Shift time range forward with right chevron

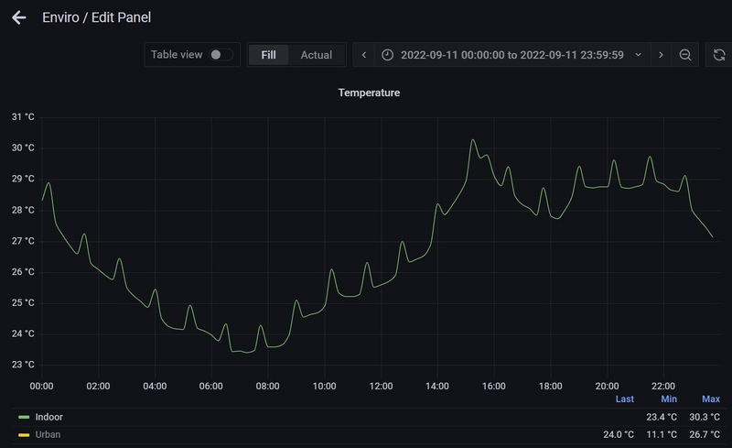click(x=661, y=55)
